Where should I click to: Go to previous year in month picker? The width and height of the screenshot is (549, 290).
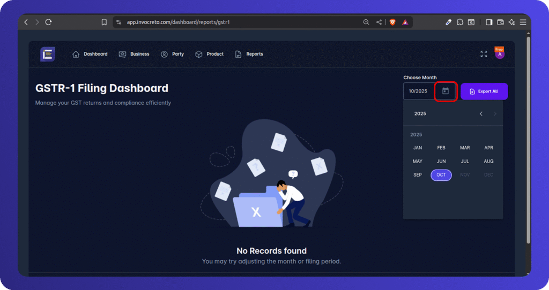(481, 113)
